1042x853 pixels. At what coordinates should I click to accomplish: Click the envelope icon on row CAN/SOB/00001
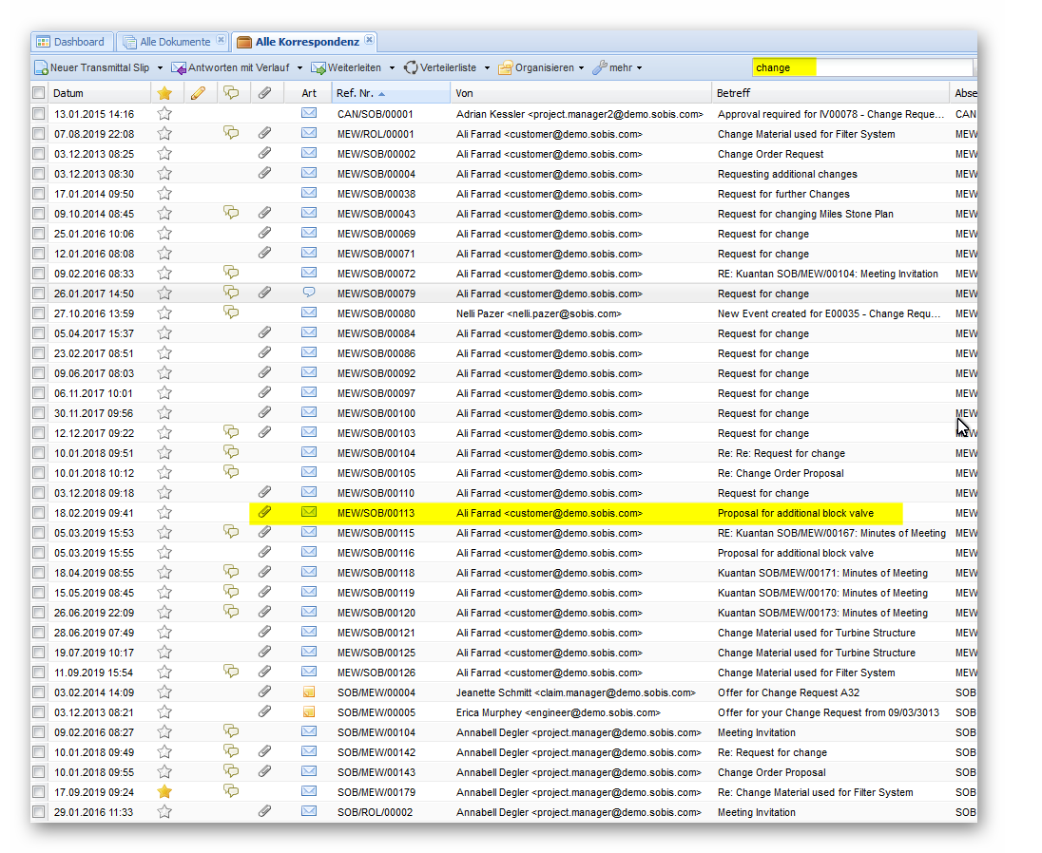309,113
